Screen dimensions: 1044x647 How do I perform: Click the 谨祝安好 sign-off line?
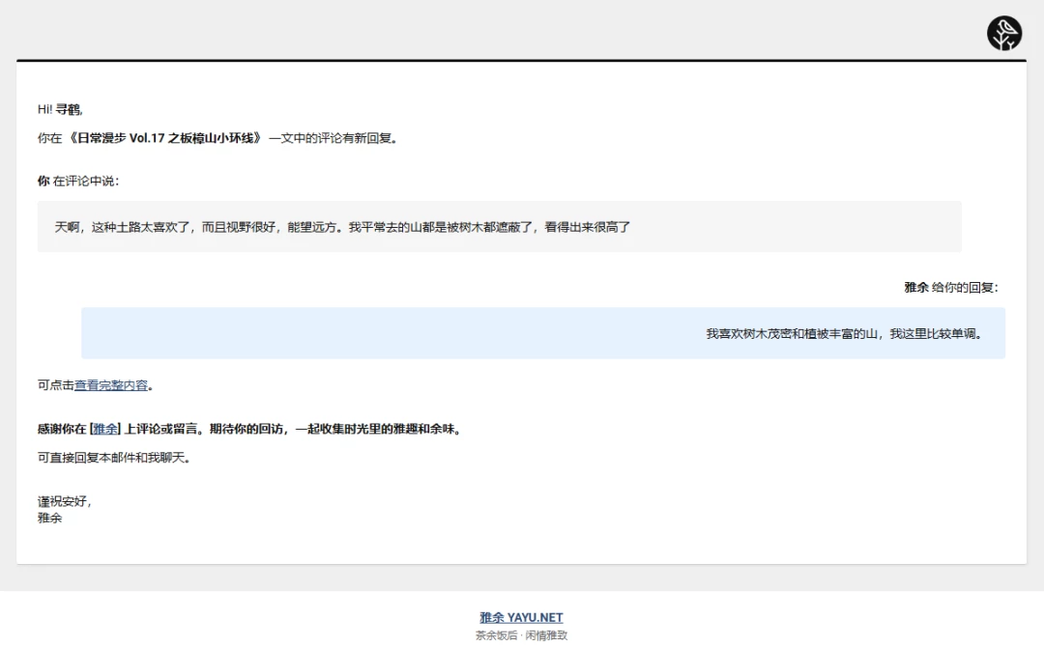click(x=64, y=502)
